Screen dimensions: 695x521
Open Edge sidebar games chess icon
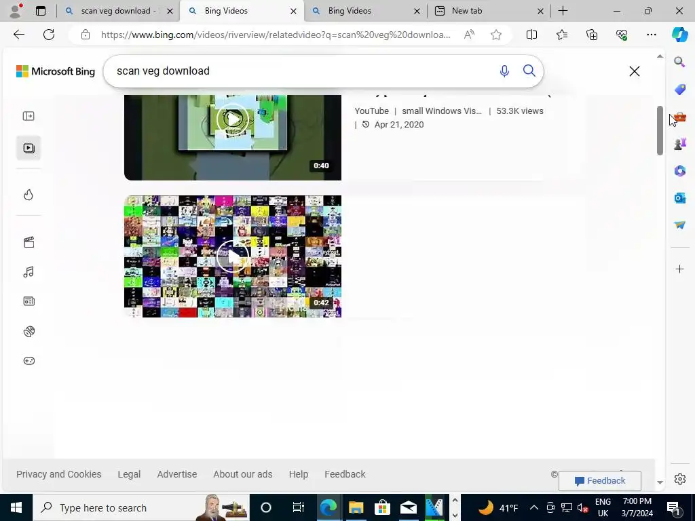pyautogui.click(x=679, y=144)
